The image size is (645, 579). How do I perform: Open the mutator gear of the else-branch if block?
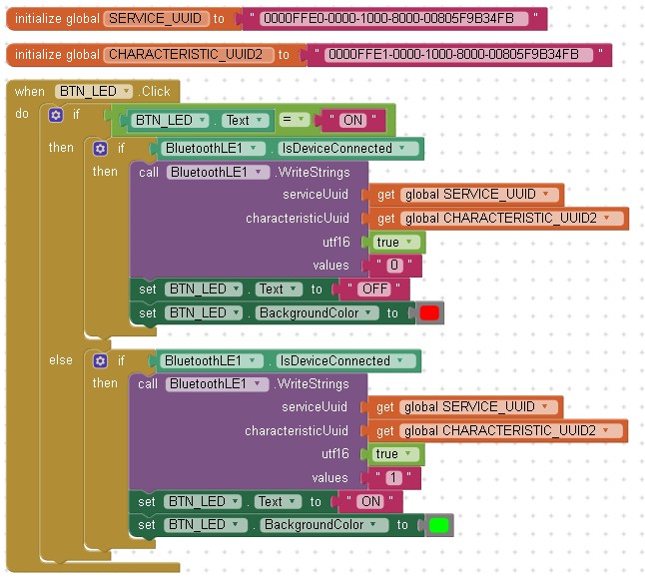point(100,361)
